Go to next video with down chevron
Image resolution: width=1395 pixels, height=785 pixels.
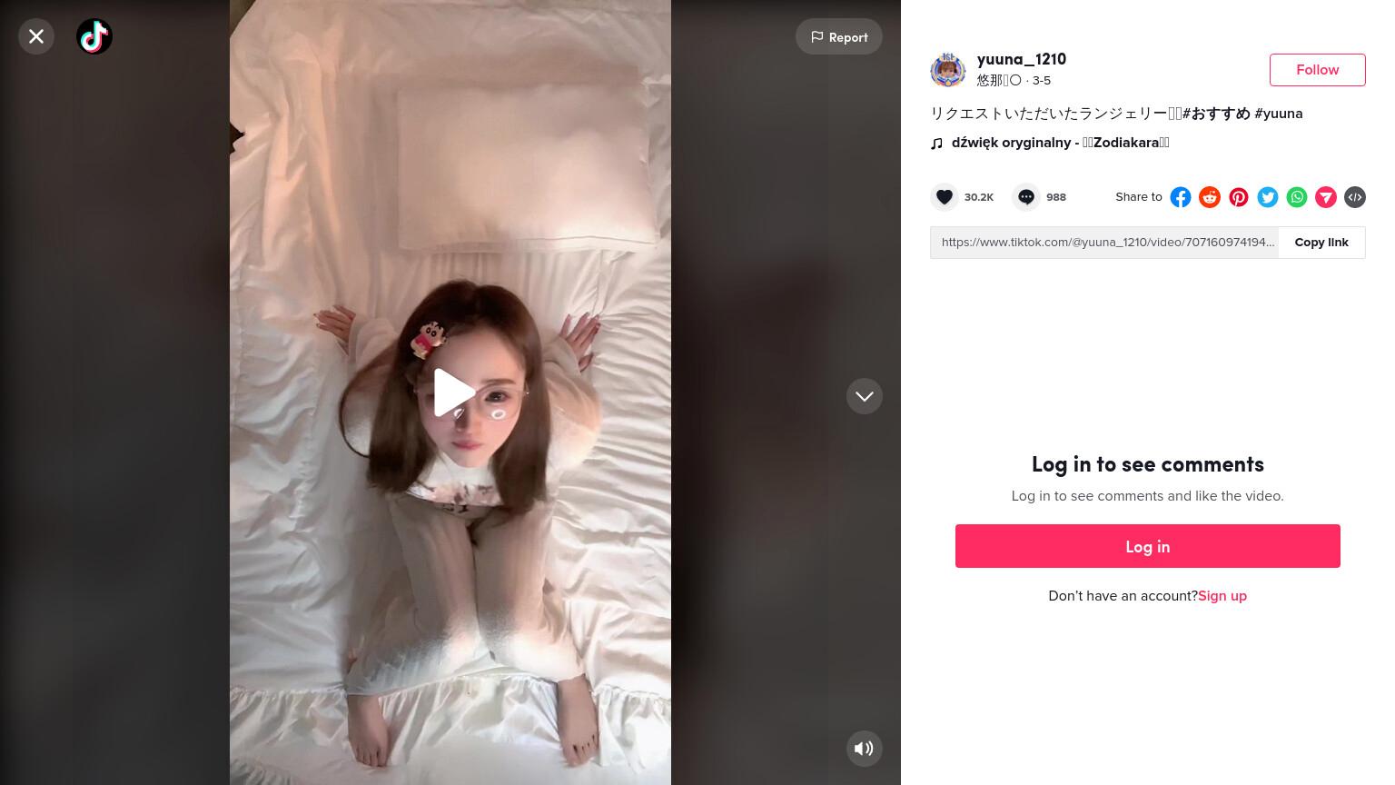[865, 396]
